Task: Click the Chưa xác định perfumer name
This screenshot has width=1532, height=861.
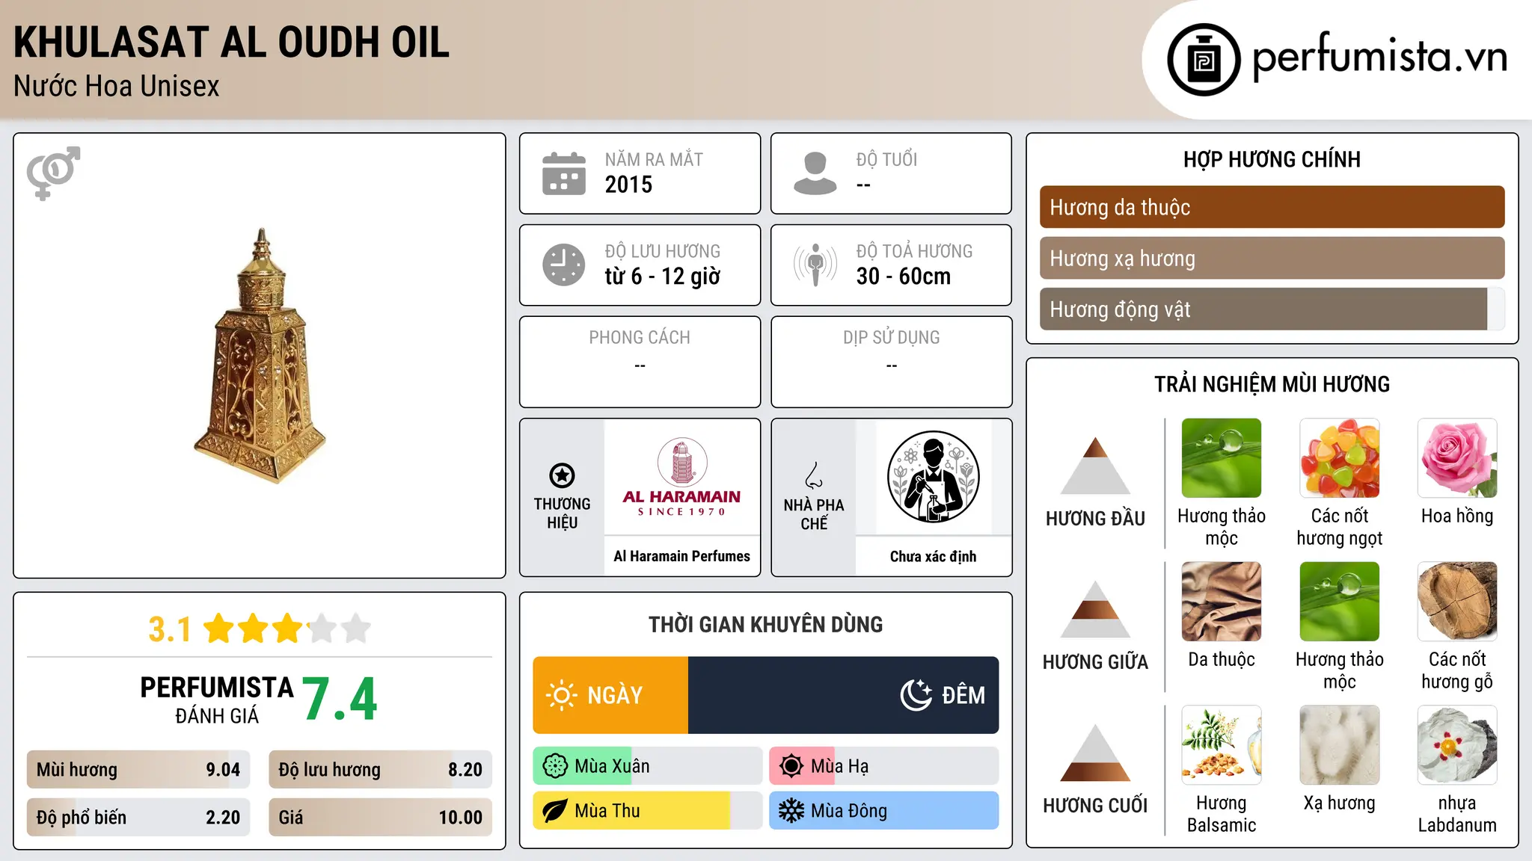Action: 933,556
